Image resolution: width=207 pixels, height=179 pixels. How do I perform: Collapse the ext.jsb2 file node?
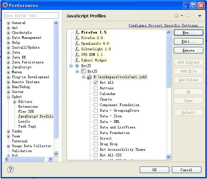[x=83, y=77]
